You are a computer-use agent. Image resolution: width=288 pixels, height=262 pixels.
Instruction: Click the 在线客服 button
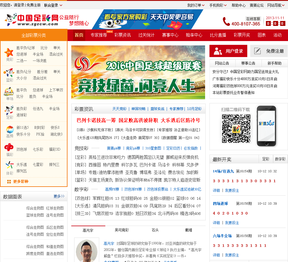coord(253,19)
